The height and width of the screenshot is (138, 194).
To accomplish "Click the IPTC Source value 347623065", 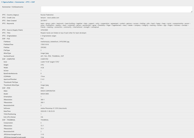I will [x=44, y=30].
